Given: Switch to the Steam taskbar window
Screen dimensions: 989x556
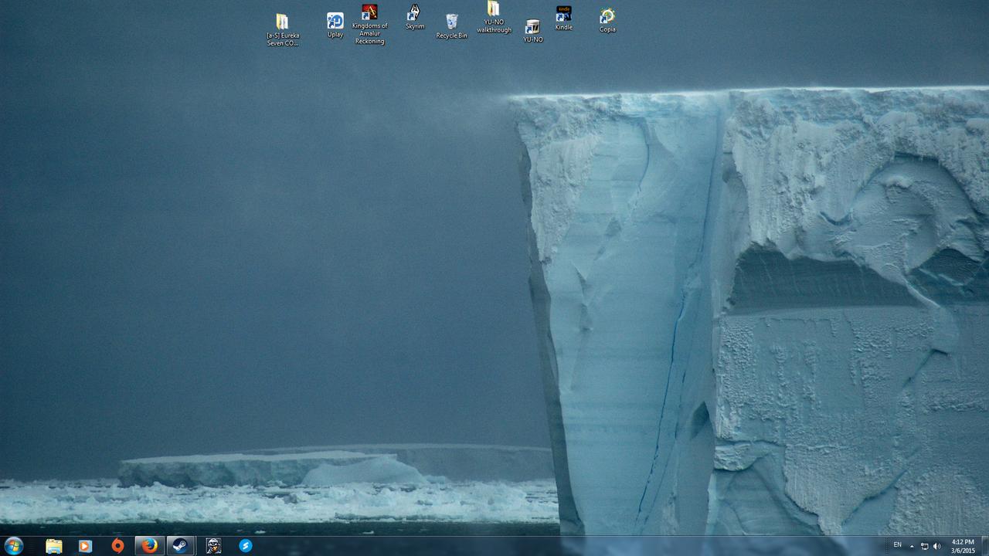Looking at the screenshot, I should (x=179, y=546).
